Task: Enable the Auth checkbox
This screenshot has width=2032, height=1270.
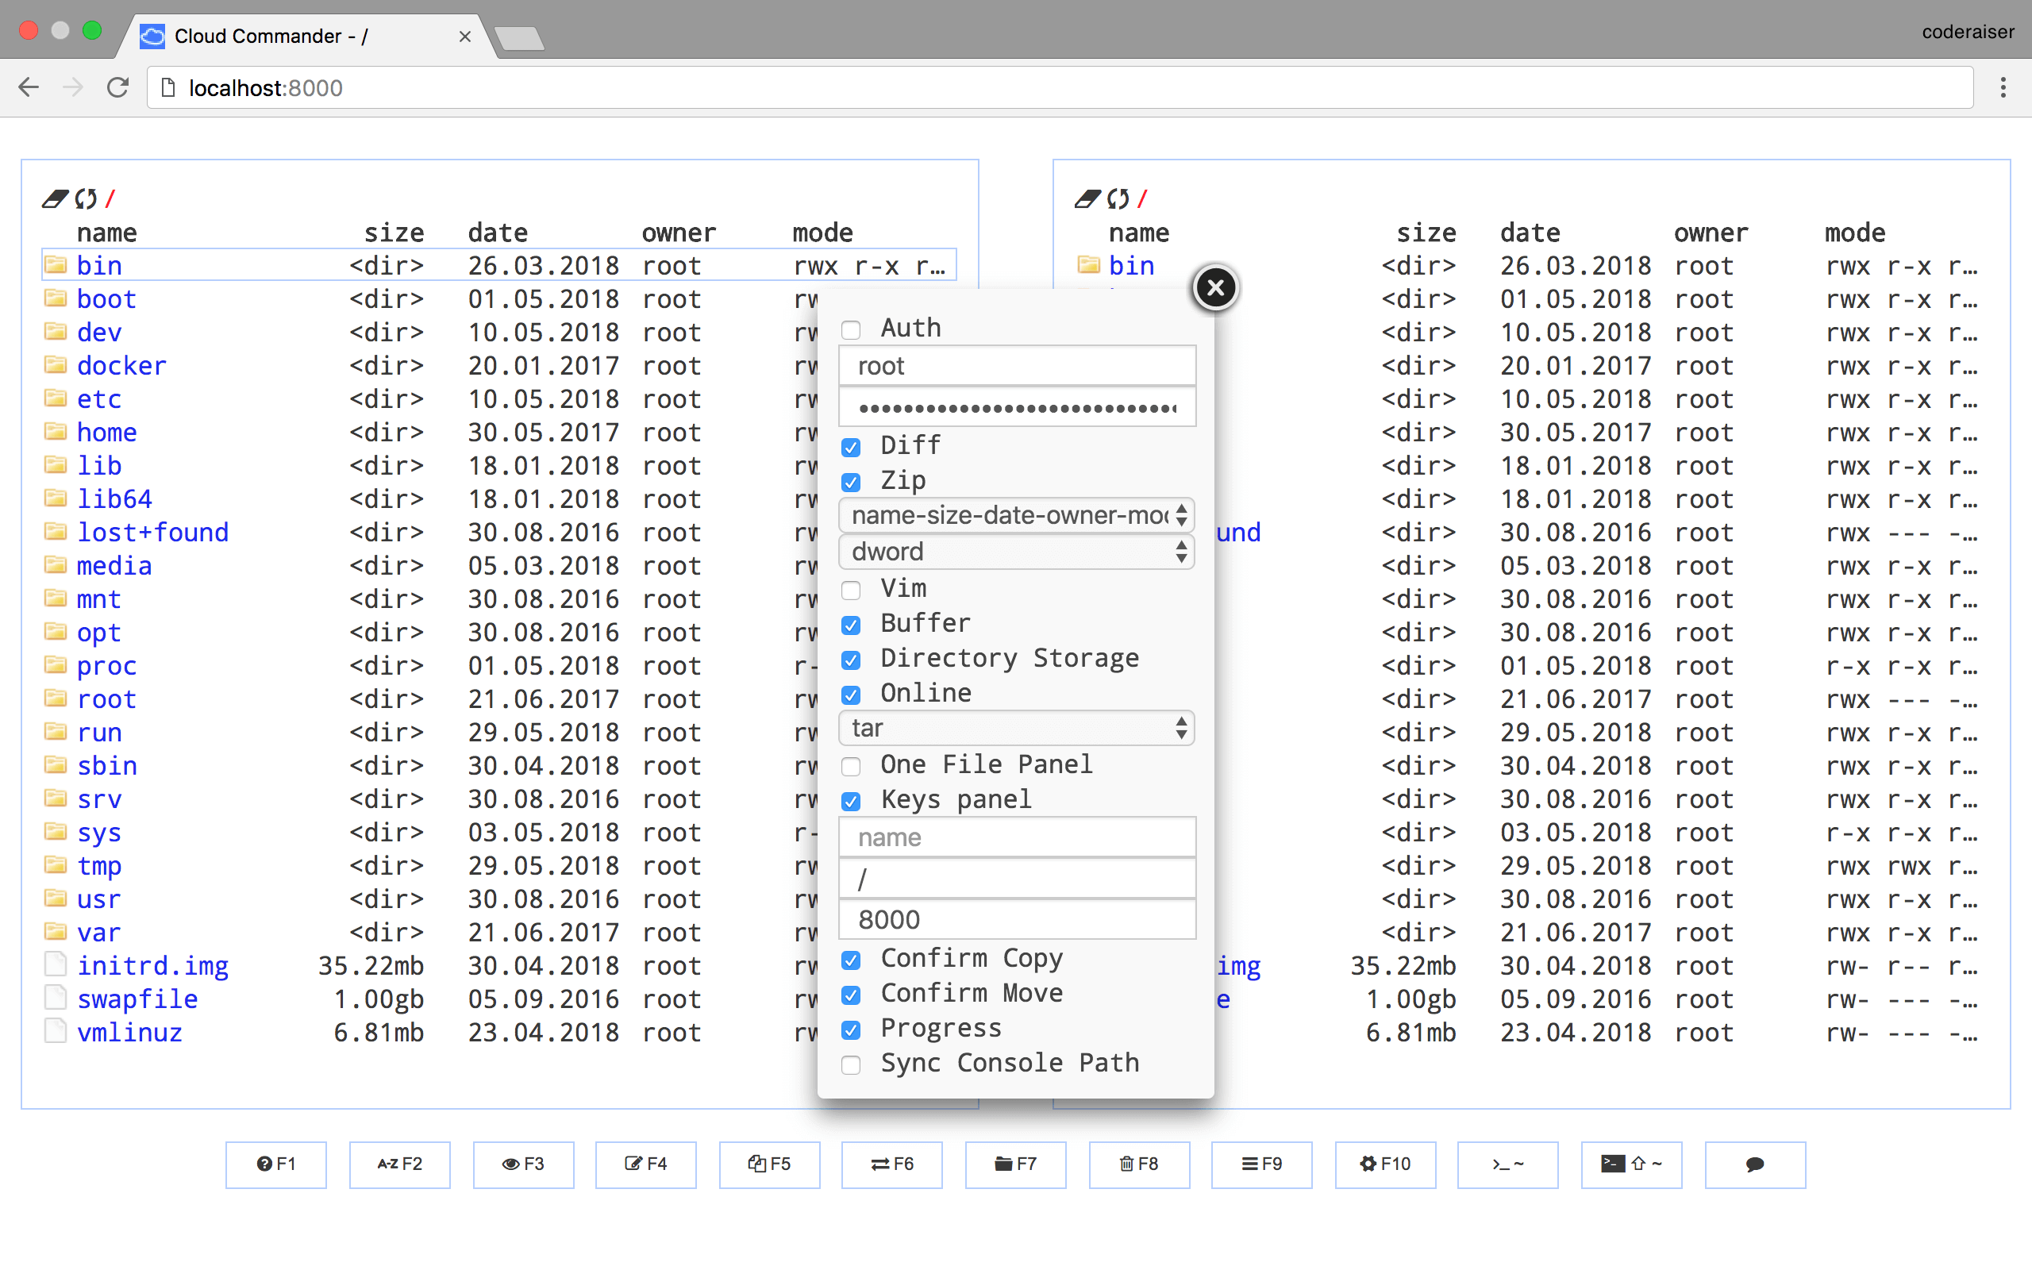Action: click(x=852, y=329)
